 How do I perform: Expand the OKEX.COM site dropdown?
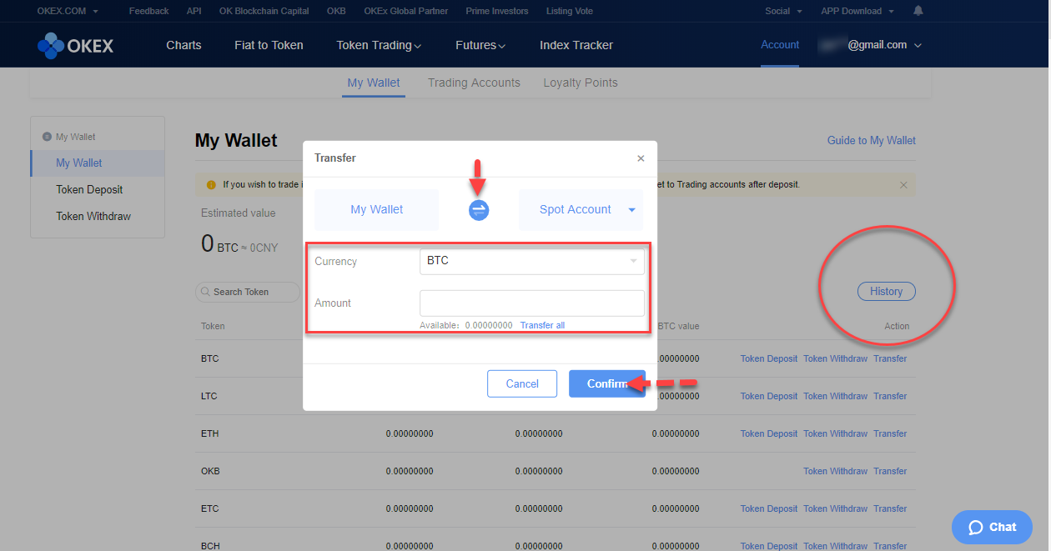68,11
